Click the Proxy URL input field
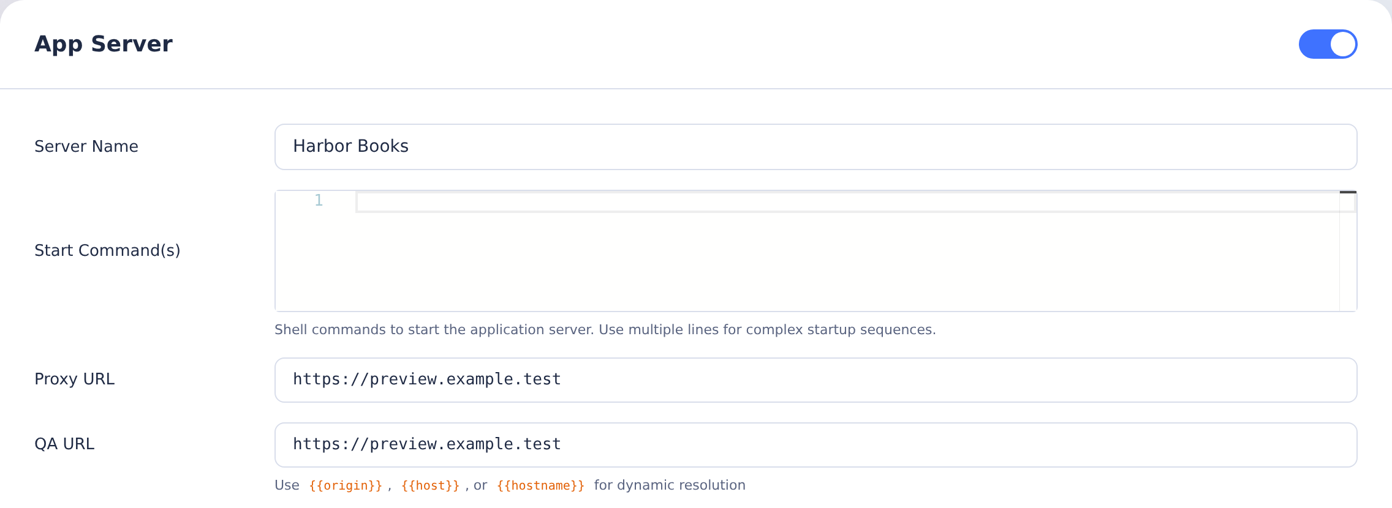This screenshot has width=1392, height=508. tap(815, 380)
